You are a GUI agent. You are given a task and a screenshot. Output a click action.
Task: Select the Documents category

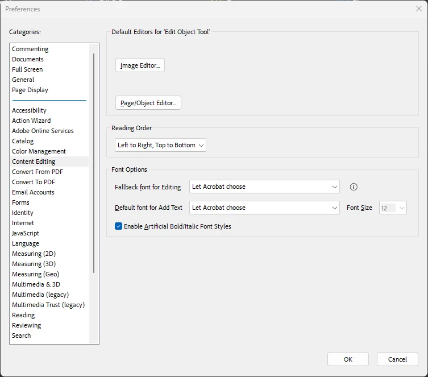[49, 59]
